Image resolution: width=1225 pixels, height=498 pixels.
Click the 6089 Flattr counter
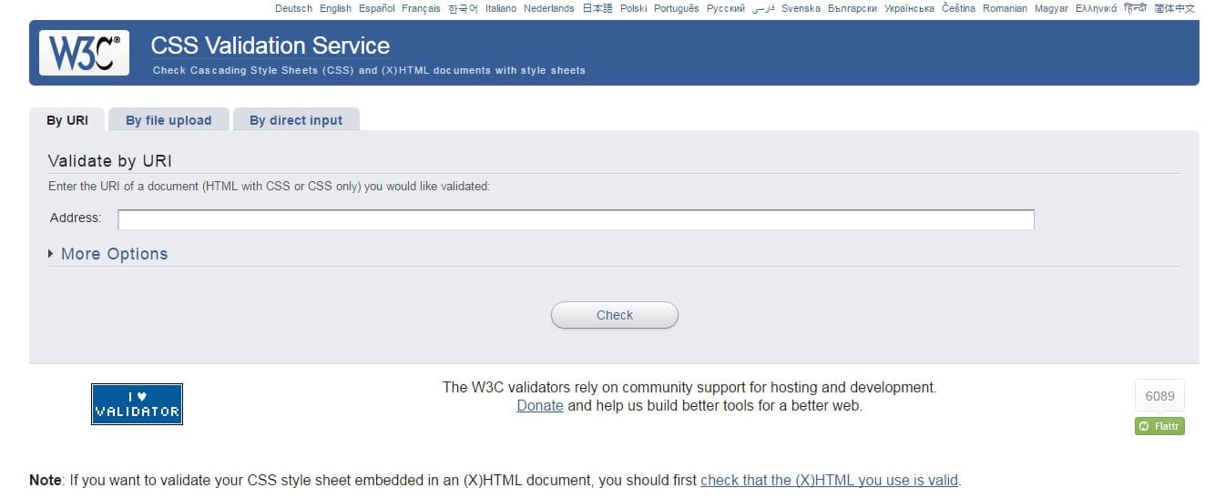(x=1159, y=396)
